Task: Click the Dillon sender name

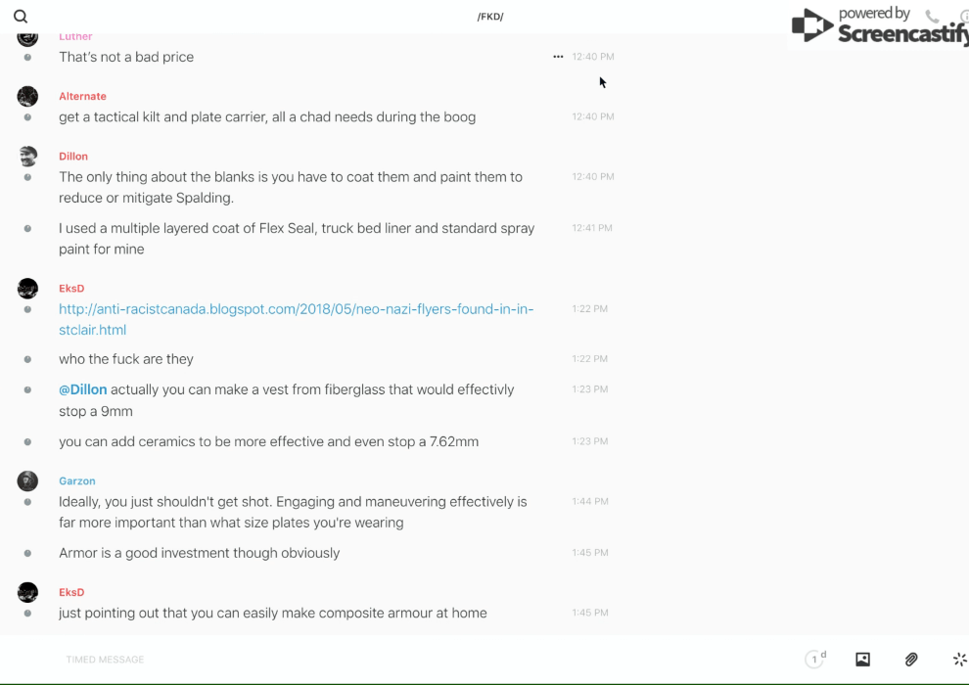Action: 73,157
